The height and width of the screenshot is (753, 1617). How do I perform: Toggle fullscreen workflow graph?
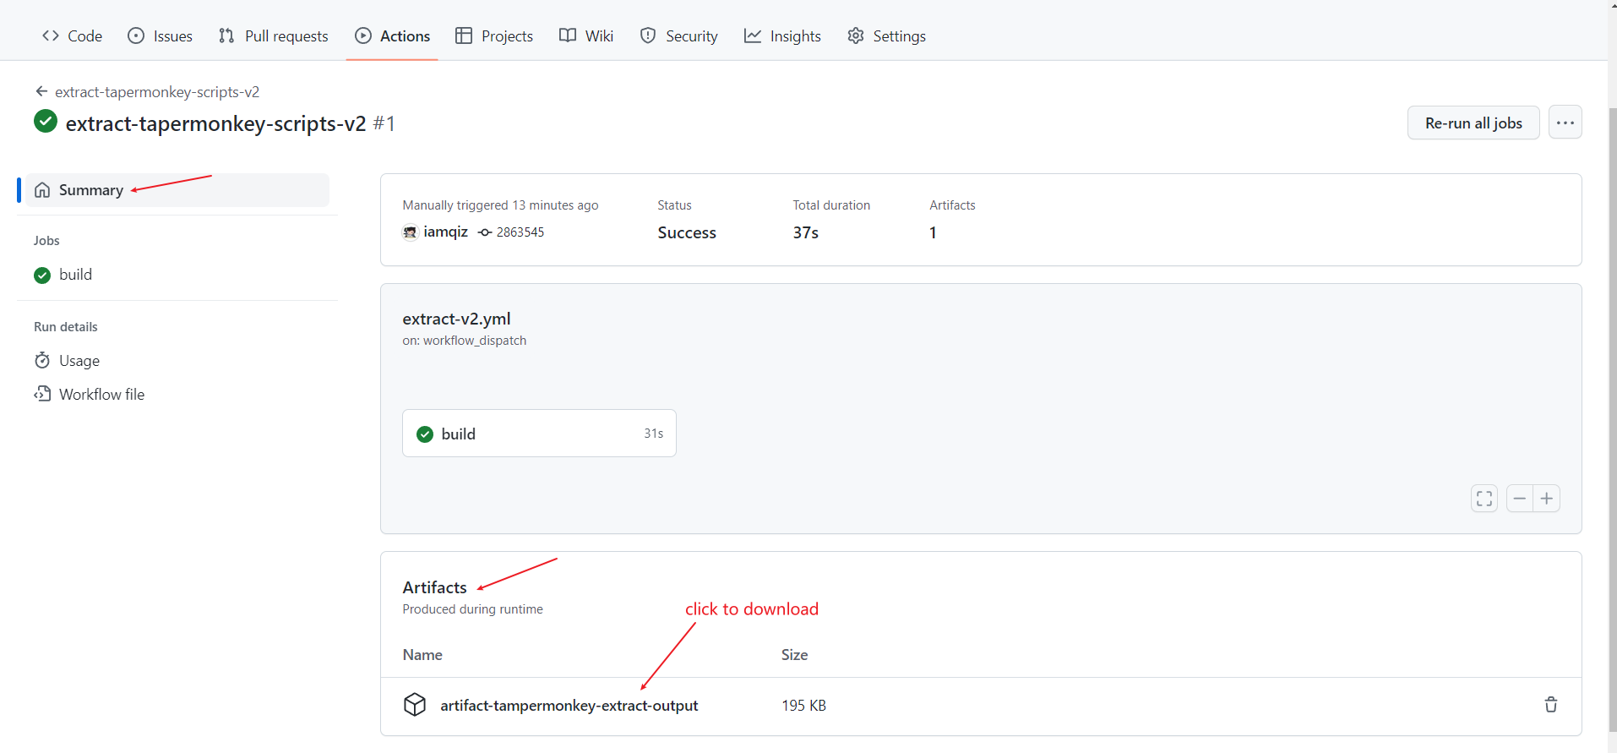pos(1484,499)
